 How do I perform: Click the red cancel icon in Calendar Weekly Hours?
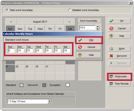point(80,47)
